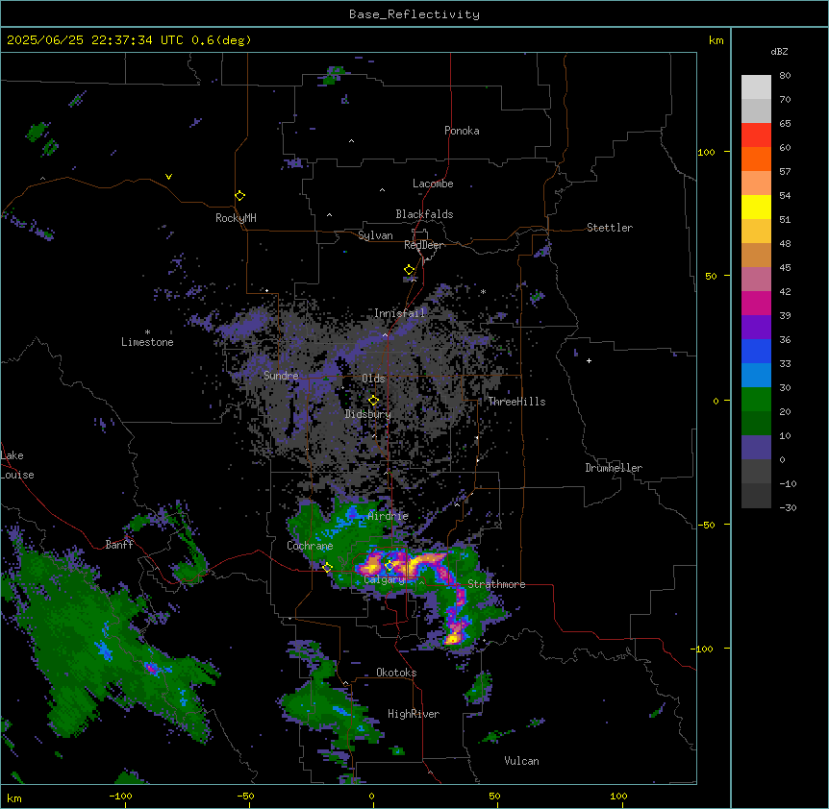Click the -30 value on the dBZ legend
The width and height of the screenshot is (829, 809).
tap(788, 508)
